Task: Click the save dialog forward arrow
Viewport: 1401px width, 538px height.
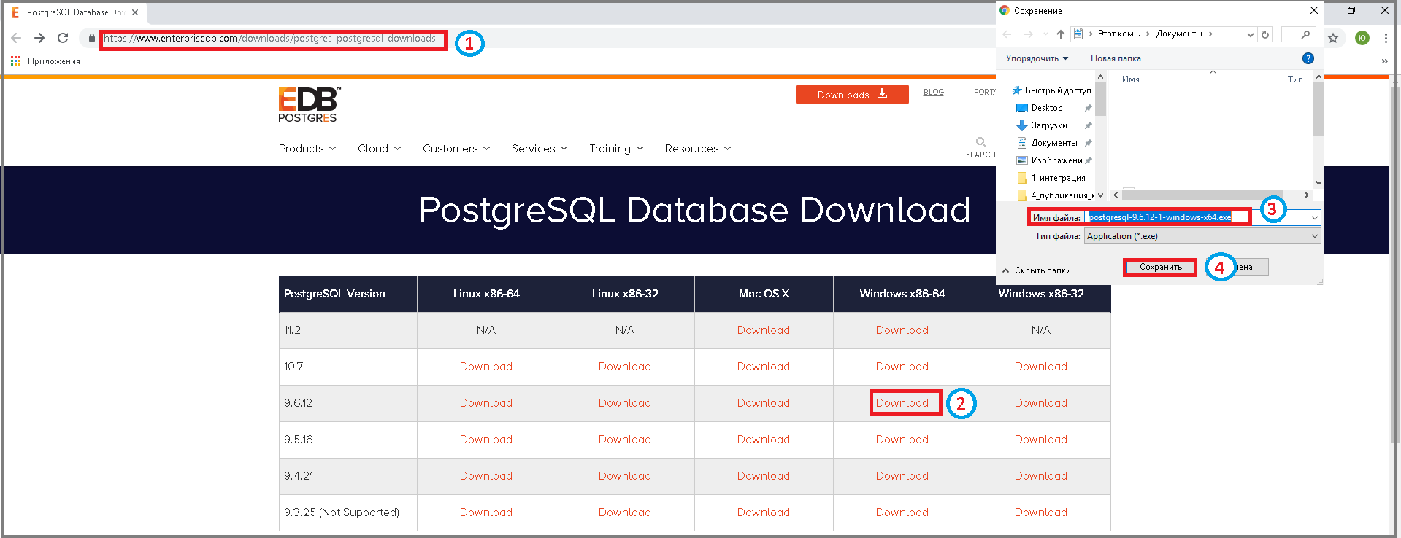Action: [x=1028, y=34]
